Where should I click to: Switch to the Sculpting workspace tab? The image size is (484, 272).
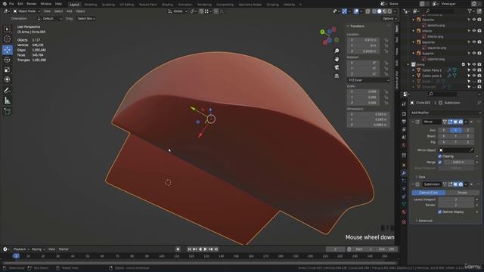pos(108,5)
